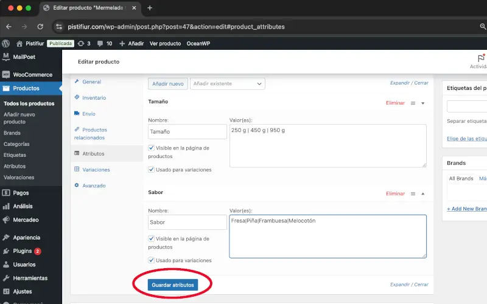Open Valoraciones submenu link
Image resolution: width=487 pixels, height=304 pixels.
click(x=19, y=178)
